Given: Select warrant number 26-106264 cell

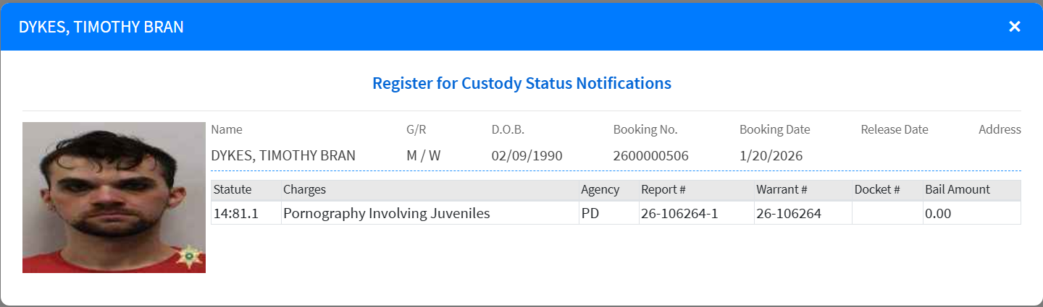Looking at the screenshot, I should [789, 214].
